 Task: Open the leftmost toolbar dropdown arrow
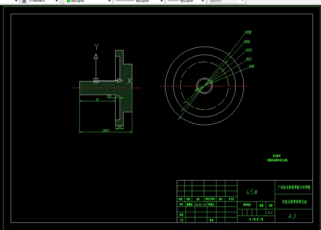pyautogui.click(x=16, y=1)
